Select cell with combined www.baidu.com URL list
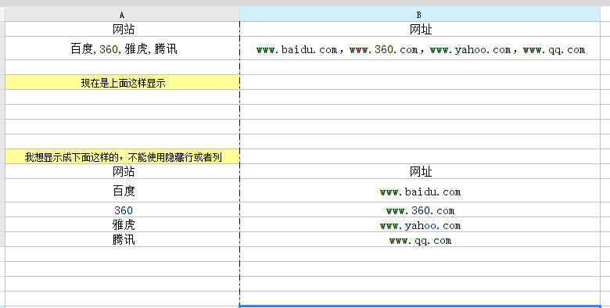This screenshot has height=308, width=610. tap(420, 48)
